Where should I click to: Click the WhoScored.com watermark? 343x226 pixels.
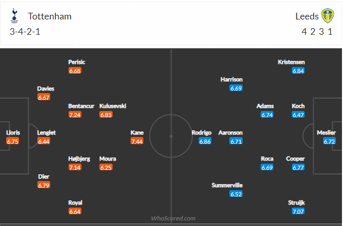coord(173,218)
